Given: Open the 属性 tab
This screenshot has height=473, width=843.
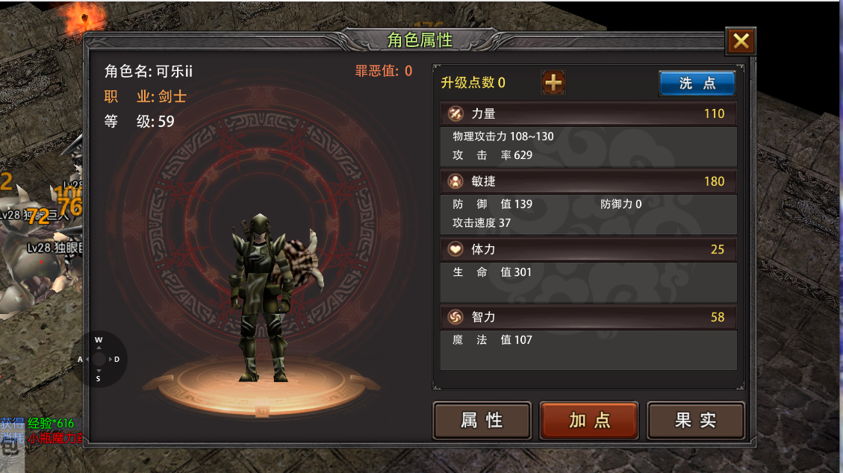Looking at the screenshot, I should point(482,420).
